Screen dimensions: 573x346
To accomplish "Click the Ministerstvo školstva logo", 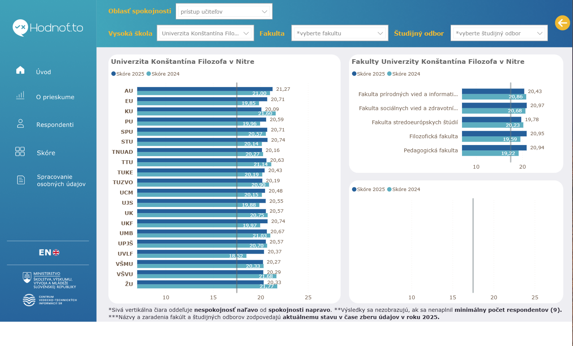I will point(49,280).
